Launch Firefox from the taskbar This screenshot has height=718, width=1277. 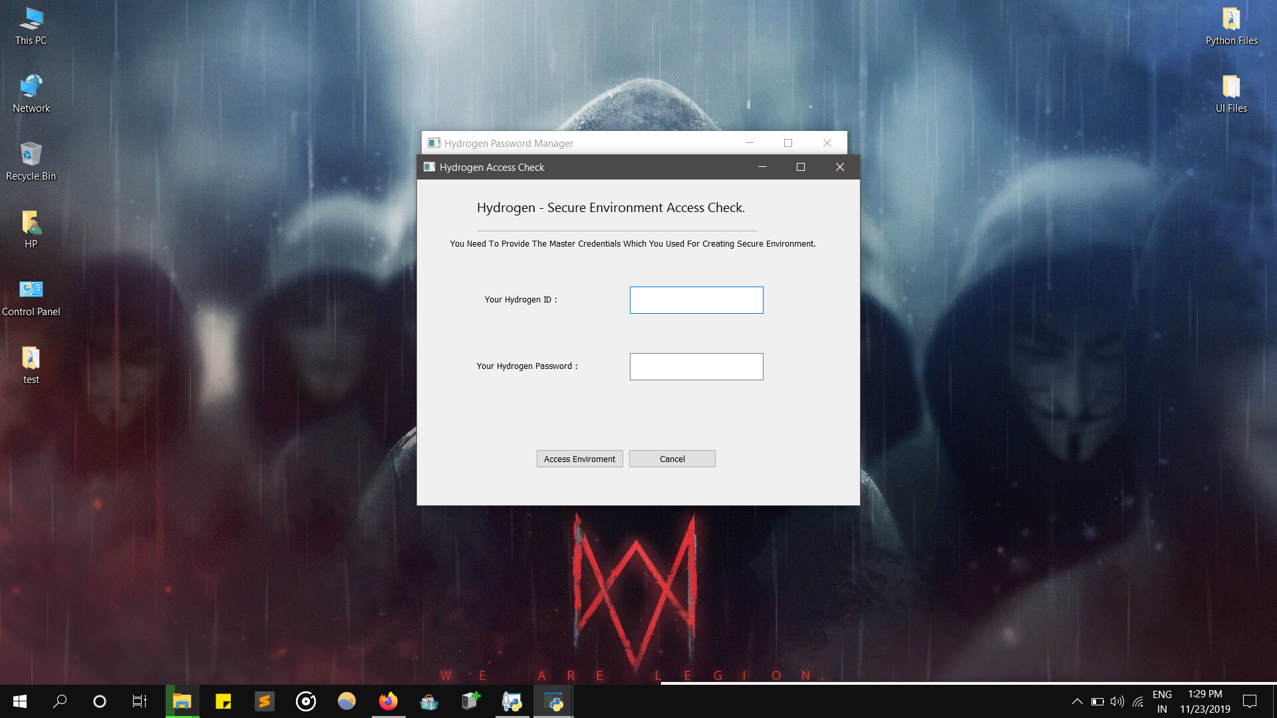pyautogui.click(x=388, y=701)
